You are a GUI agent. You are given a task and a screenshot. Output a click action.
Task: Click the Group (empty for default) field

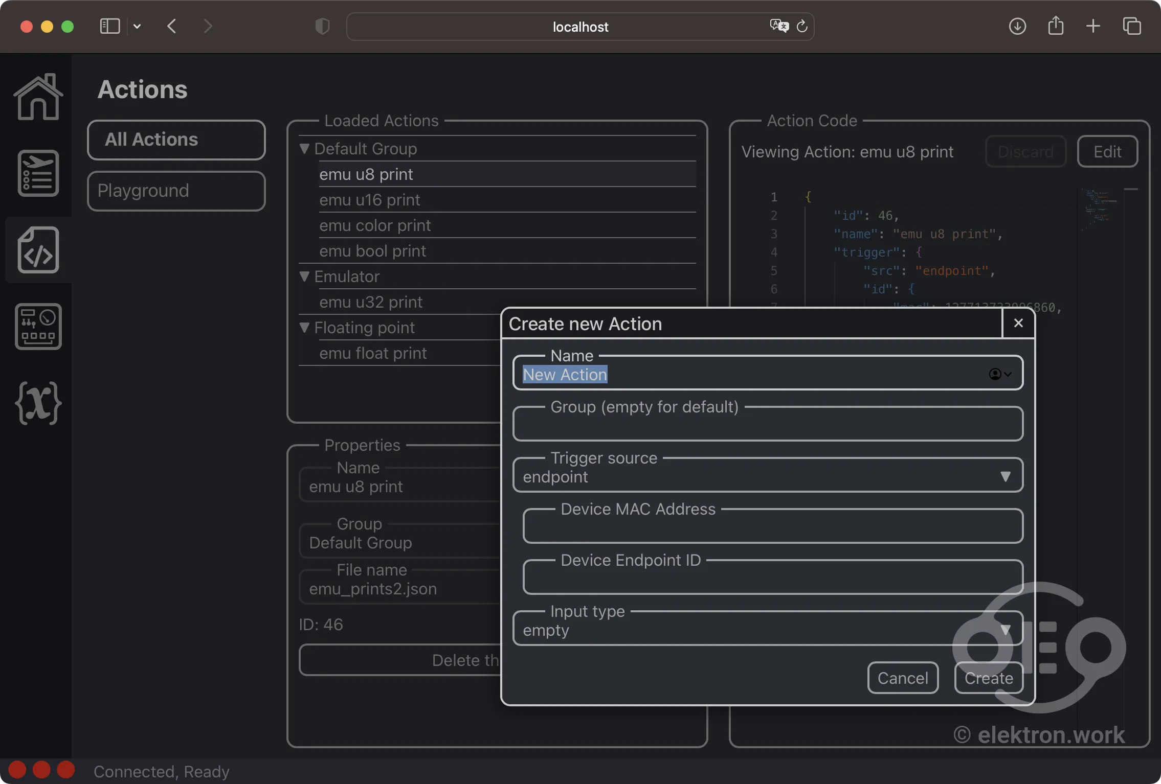tap(767, 425)
